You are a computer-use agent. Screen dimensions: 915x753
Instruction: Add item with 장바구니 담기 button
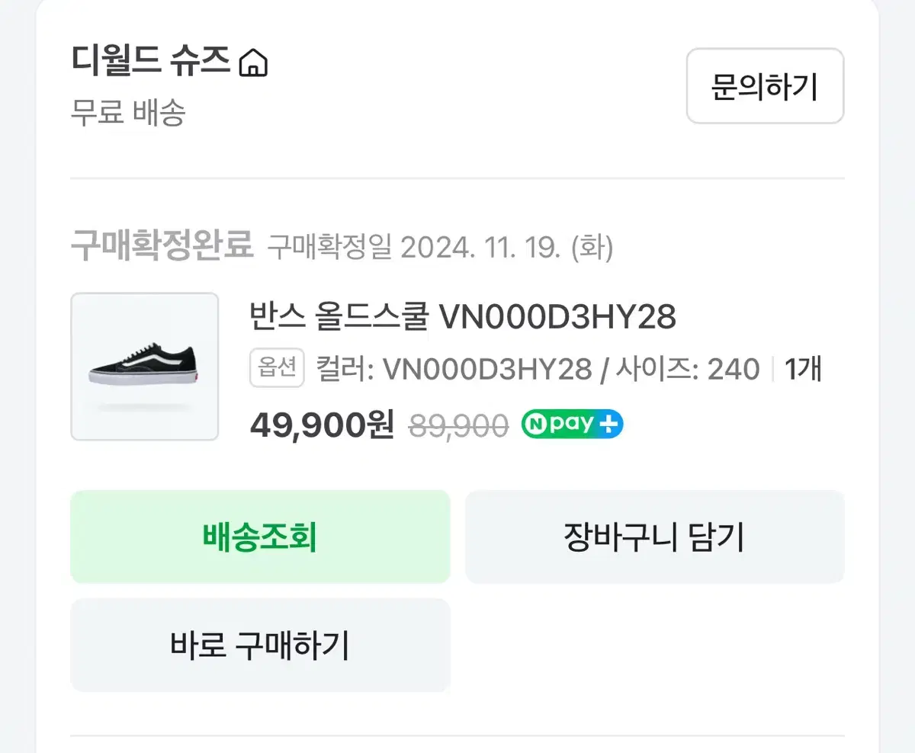click(654, 537)
